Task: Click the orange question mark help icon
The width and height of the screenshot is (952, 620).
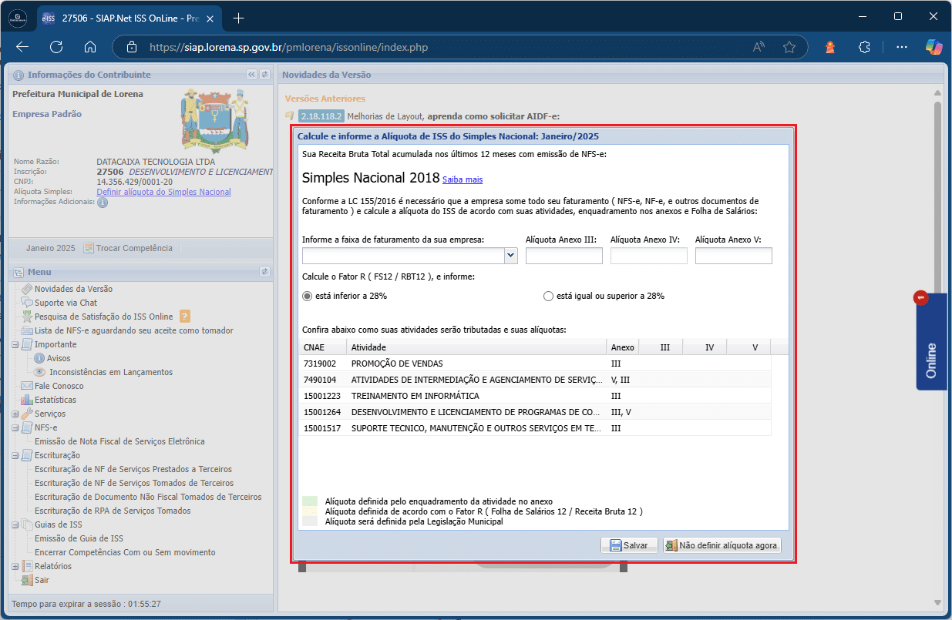Action: coord(185,317)
